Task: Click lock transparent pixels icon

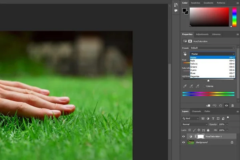Action: click(x=190, y=130)
